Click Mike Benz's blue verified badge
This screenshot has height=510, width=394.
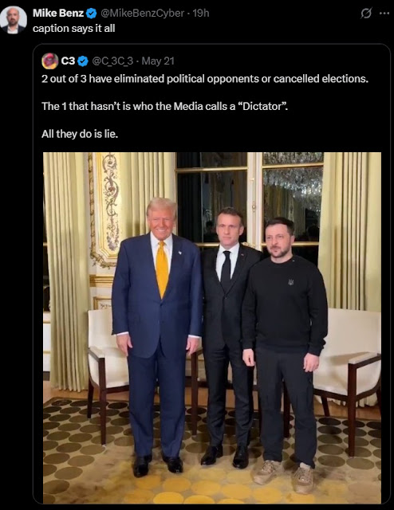pyautogui.click(x=91, y=14)
